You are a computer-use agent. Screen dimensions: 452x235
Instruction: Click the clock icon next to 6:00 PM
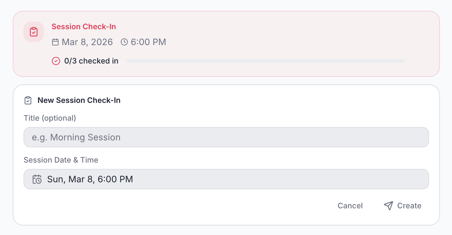click(x=124, y=42)
